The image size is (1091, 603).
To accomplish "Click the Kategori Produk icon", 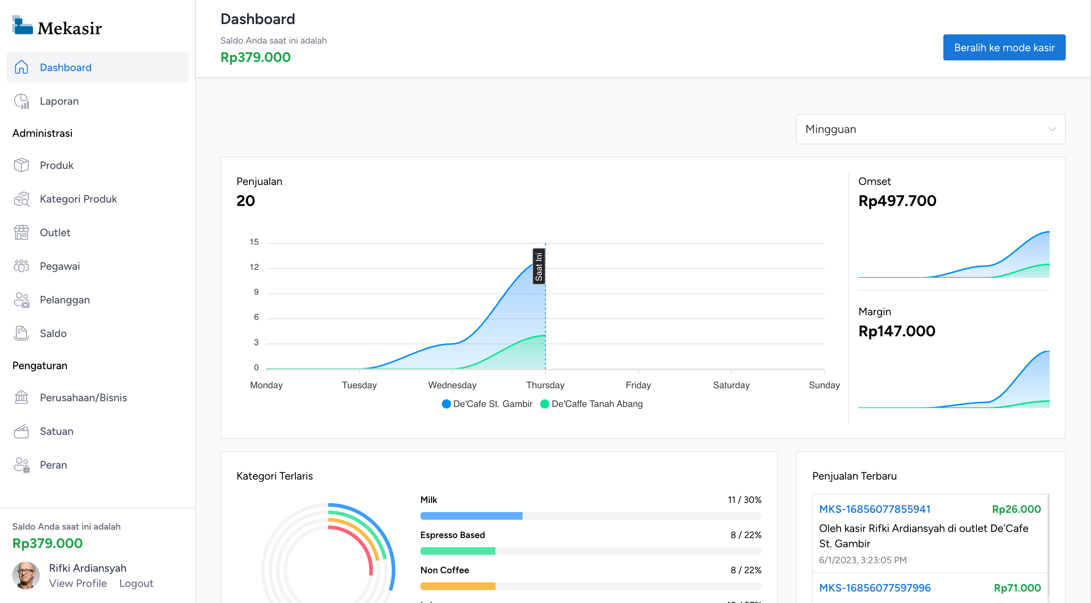I will (21, 199).
